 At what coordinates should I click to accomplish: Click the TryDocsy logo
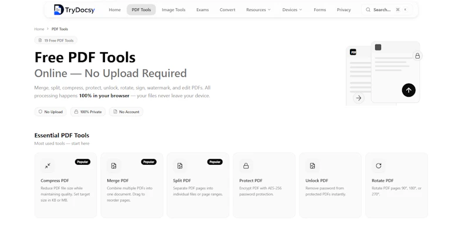click(74, 9)
